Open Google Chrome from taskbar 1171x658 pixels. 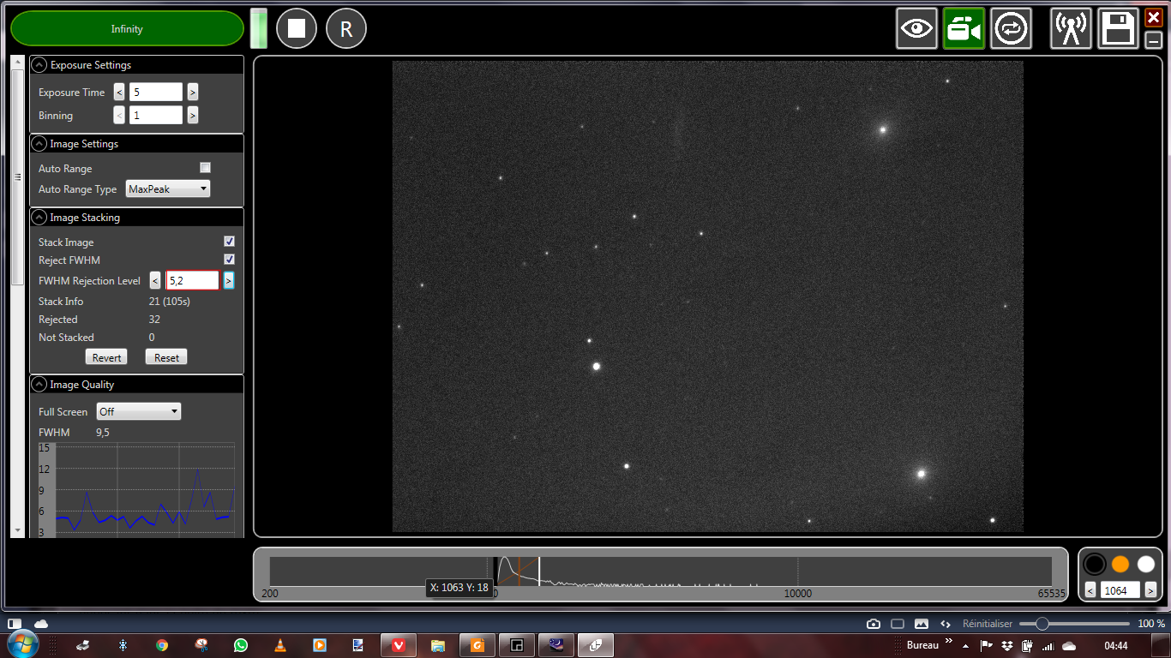point(162,645)
